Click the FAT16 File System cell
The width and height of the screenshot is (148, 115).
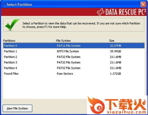coord(69,46)
